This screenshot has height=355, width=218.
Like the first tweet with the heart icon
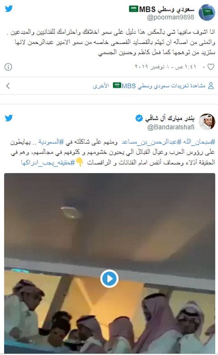211,67
